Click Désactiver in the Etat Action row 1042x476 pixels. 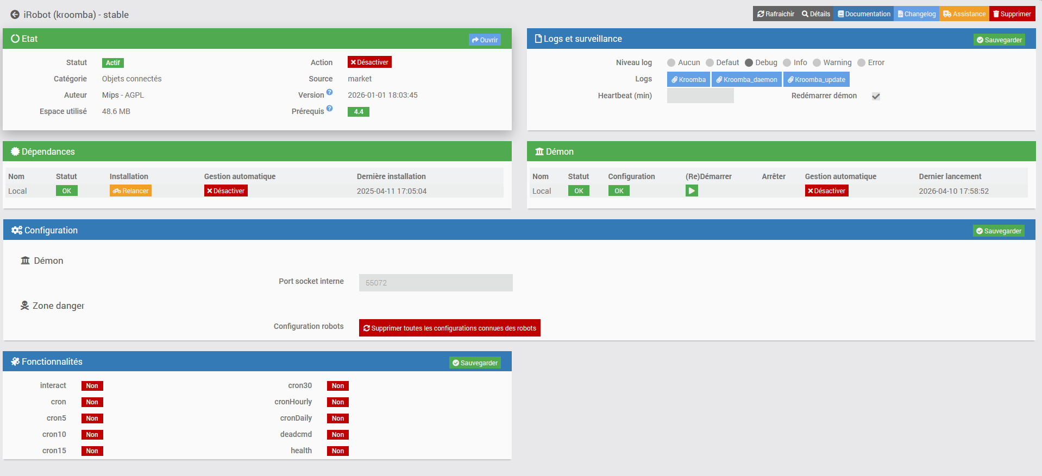click(x=369, y=62)
